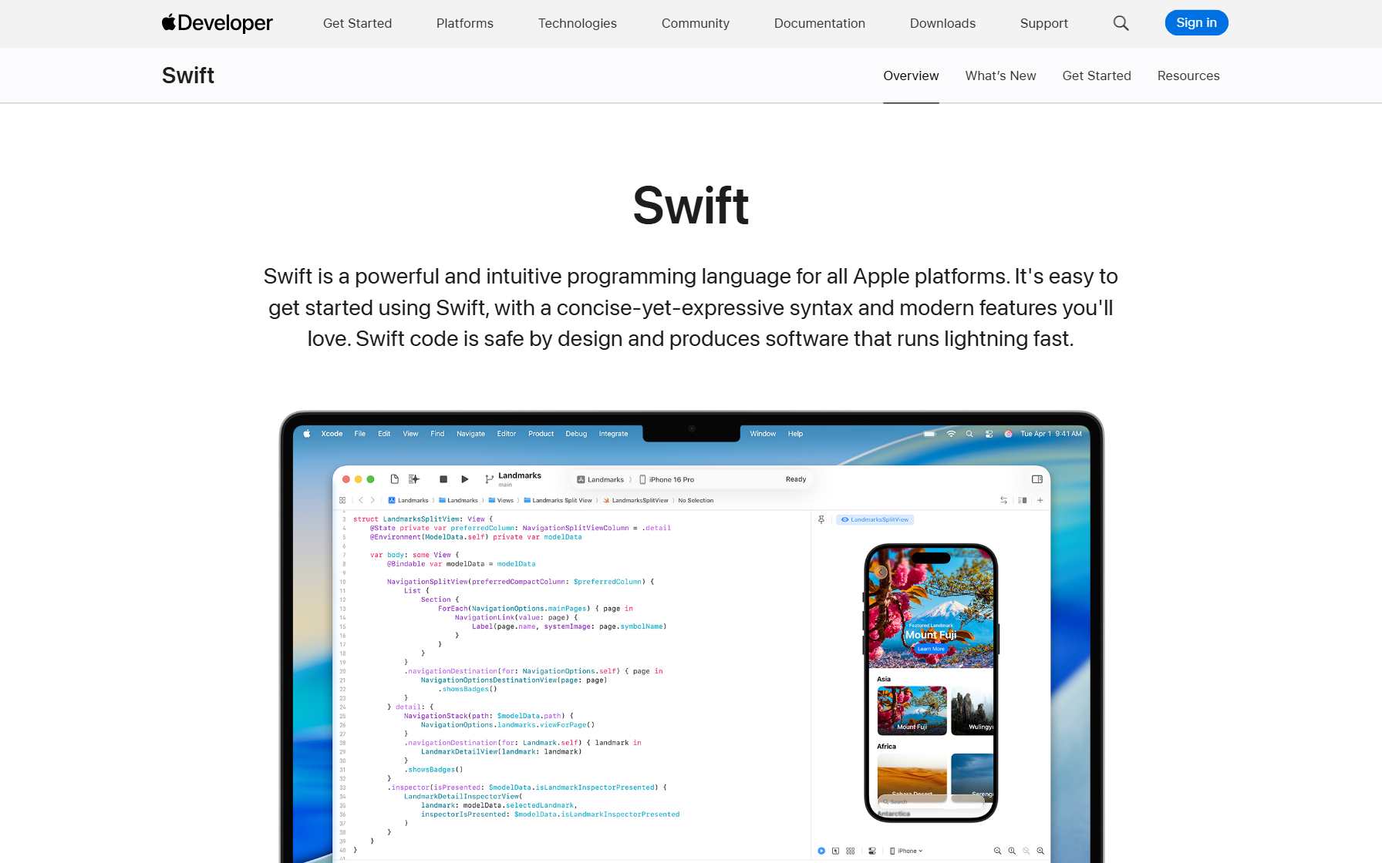Enable the Selectable preview mode icon
Viewport: 1382px width, 863px height.
click(835, 851)
